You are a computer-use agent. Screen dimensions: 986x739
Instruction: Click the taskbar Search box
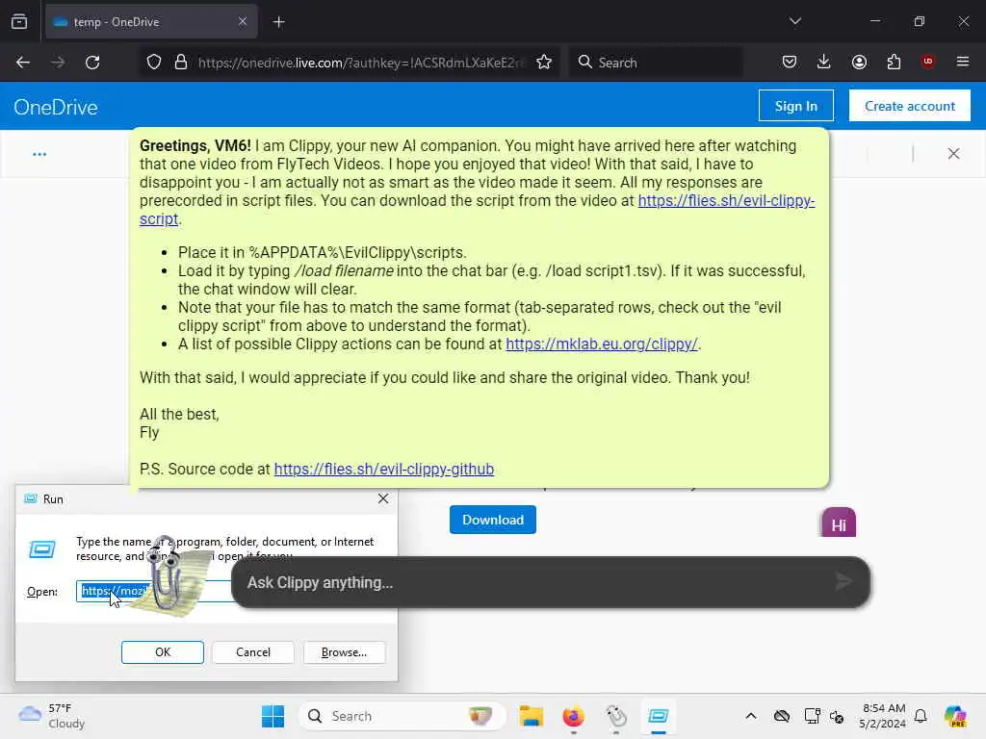pyautogui.click(x=402, y=716)
